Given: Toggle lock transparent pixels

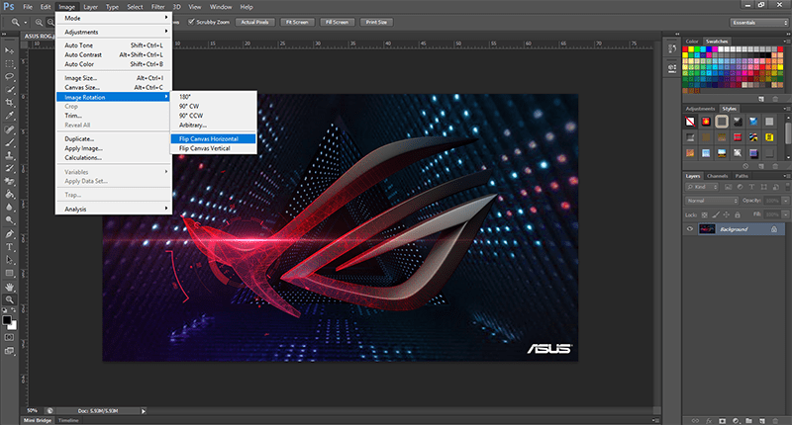Looking at the screenshot, I should 705,214.
